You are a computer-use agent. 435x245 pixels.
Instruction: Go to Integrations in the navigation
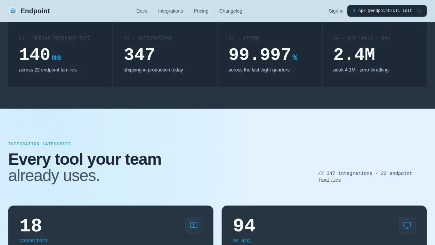click(170, 11)
